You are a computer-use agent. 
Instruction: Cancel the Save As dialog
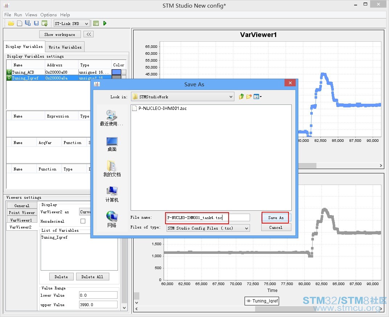point(276,227)
